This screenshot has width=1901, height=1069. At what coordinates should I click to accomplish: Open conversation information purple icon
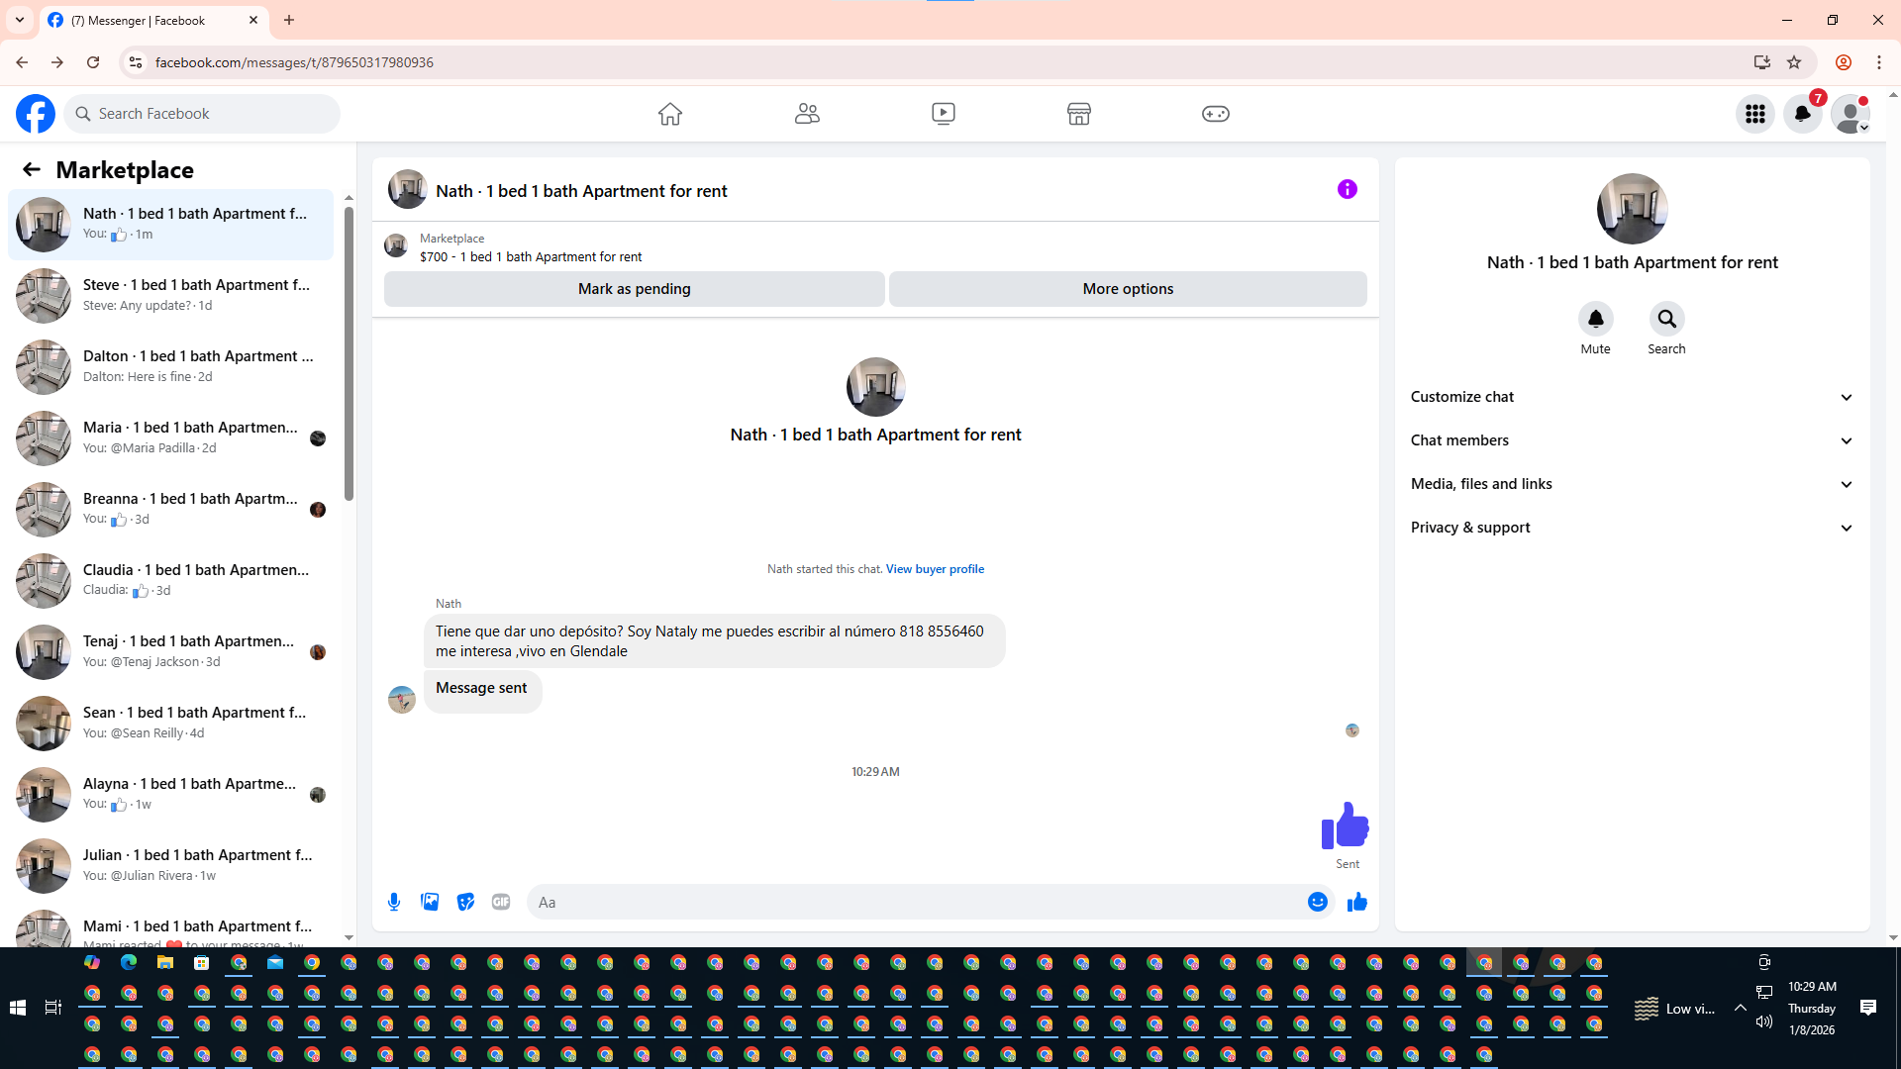click(1348, 189)
